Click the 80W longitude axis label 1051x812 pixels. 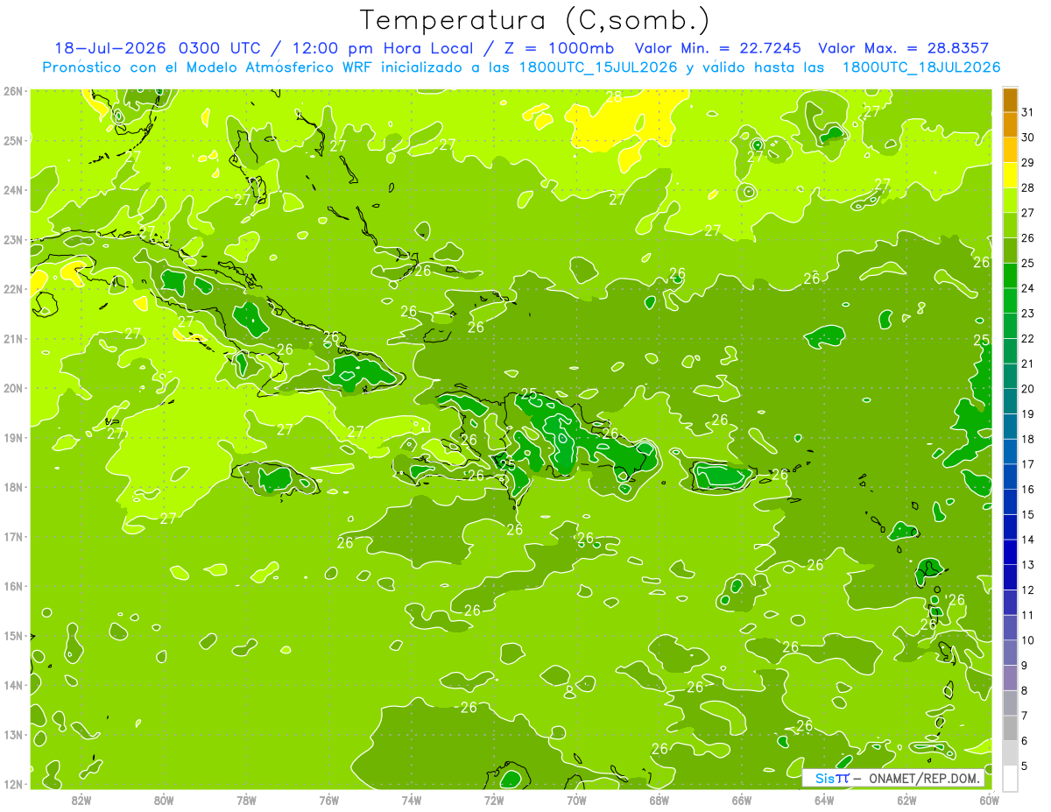[164, 800]
